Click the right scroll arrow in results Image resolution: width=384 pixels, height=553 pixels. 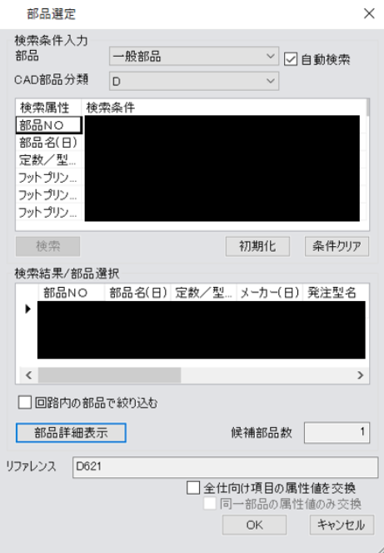(360, 375)
